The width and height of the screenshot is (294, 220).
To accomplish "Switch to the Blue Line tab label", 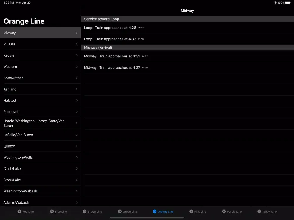I will tap(61, 211).
